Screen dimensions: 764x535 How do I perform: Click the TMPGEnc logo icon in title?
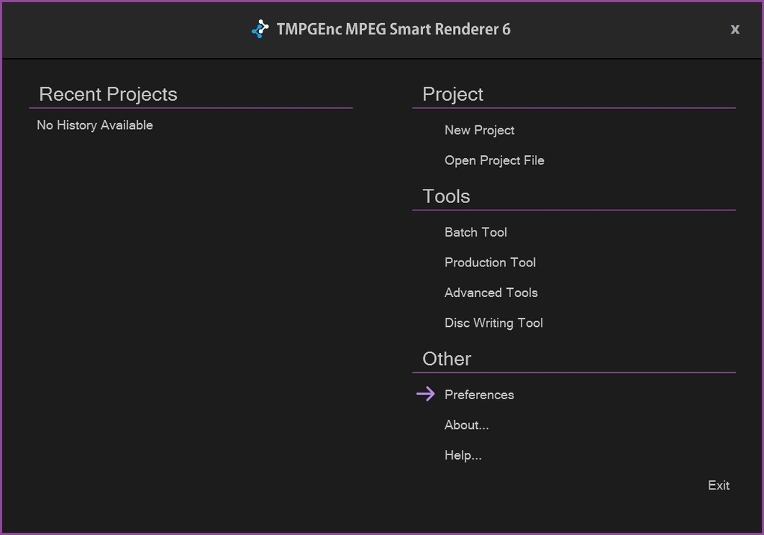260,29
